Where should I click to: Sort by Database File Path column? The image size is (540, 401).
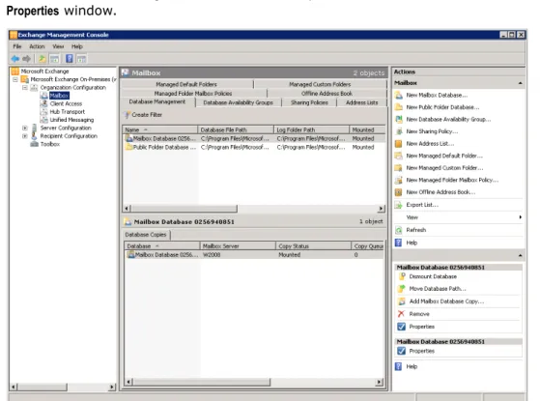[x=236, y=129]
